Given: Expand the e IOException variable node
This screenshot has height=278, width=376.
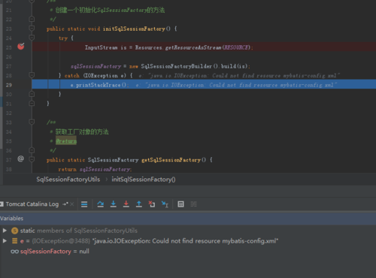Looking at the screenshot, I should 5,241.
